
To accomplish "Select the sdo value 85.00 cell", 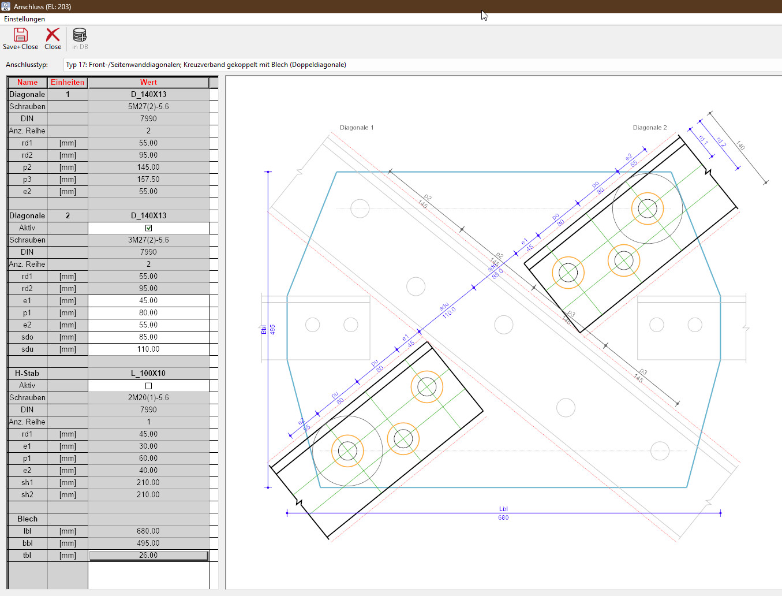I will tap(148, 337).
